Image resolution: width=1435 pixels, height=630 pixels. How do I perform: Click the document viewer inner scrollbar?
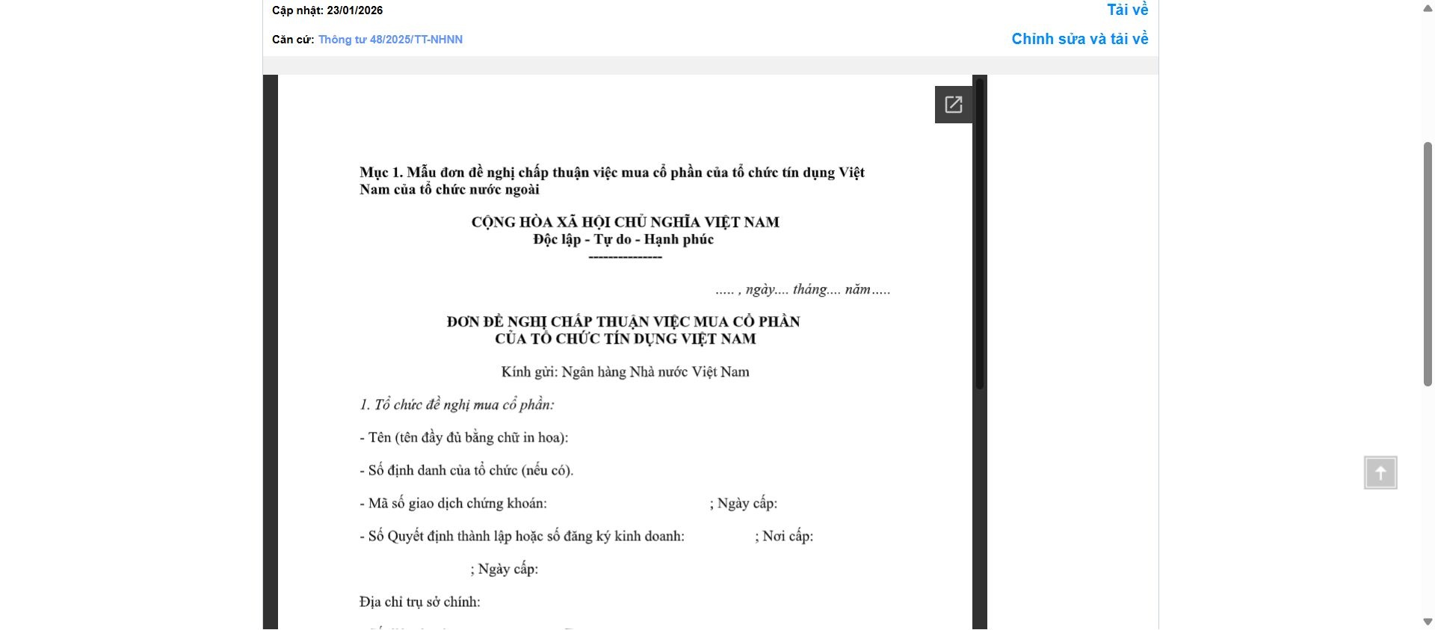[x=979, y=234]
